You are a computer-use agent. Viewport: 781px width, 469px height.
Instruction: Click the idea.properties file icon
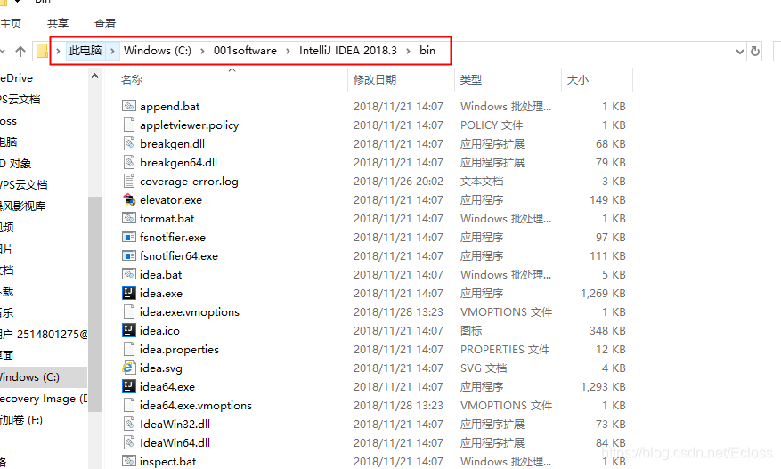tap(129, 349)
